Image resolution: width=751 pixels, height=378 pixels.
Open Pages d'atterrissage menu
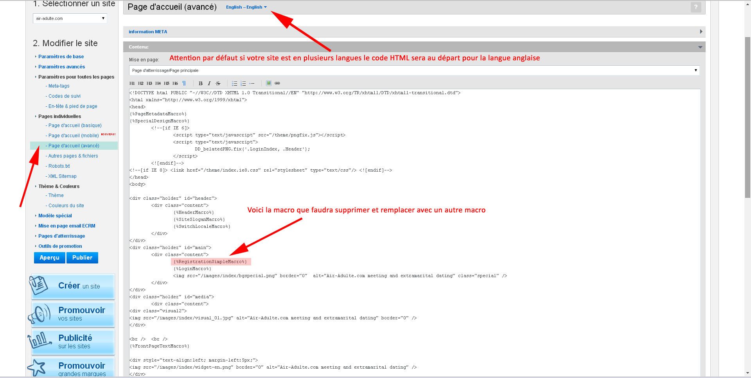(61, 236)
